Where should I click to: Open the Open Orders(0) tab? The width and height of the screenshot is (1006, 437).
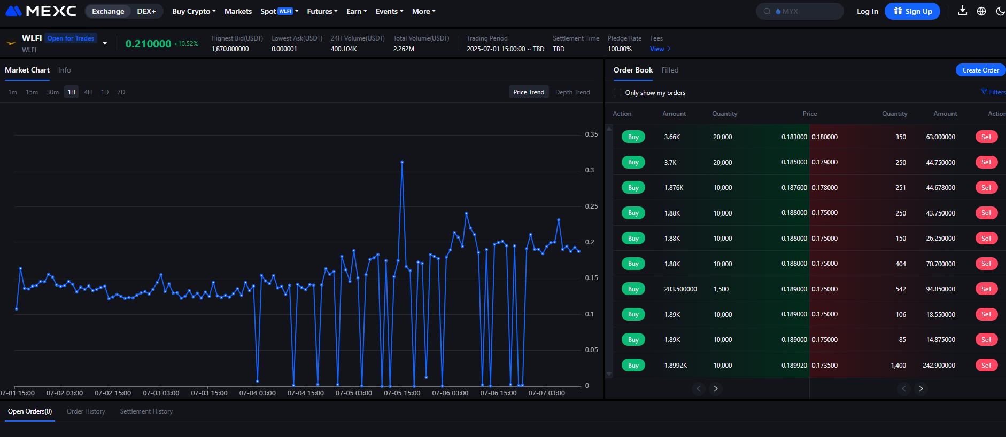click(30, 411)
